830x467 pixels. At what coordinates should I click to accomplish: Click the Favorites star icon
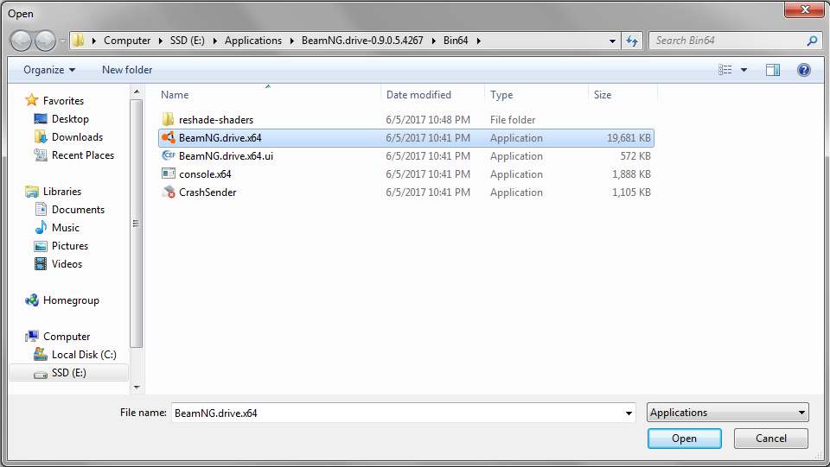tap(32, 100)
